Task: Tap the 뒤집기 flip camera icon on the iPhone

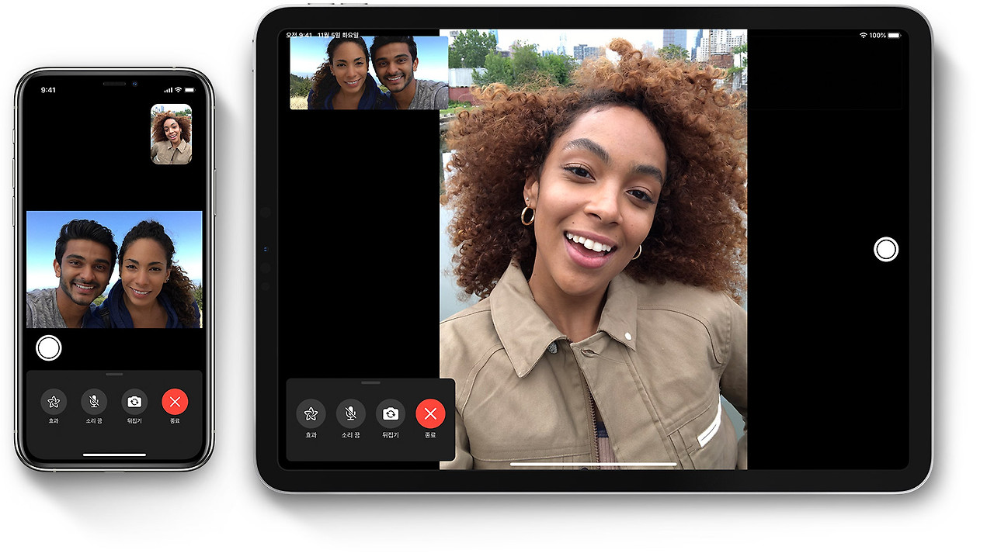Action: pos(135,401)
